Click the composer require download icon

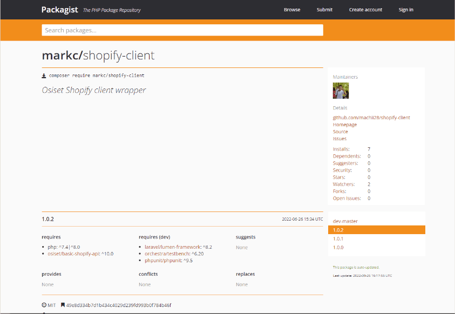pyautogui.click(x=44, y=76)
